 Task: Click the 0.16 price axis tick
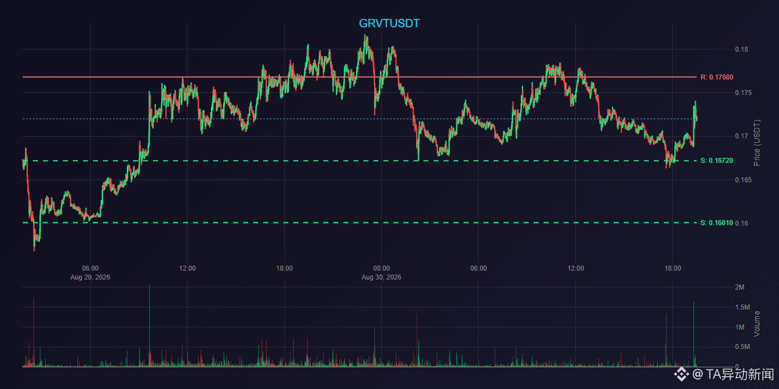741,223
